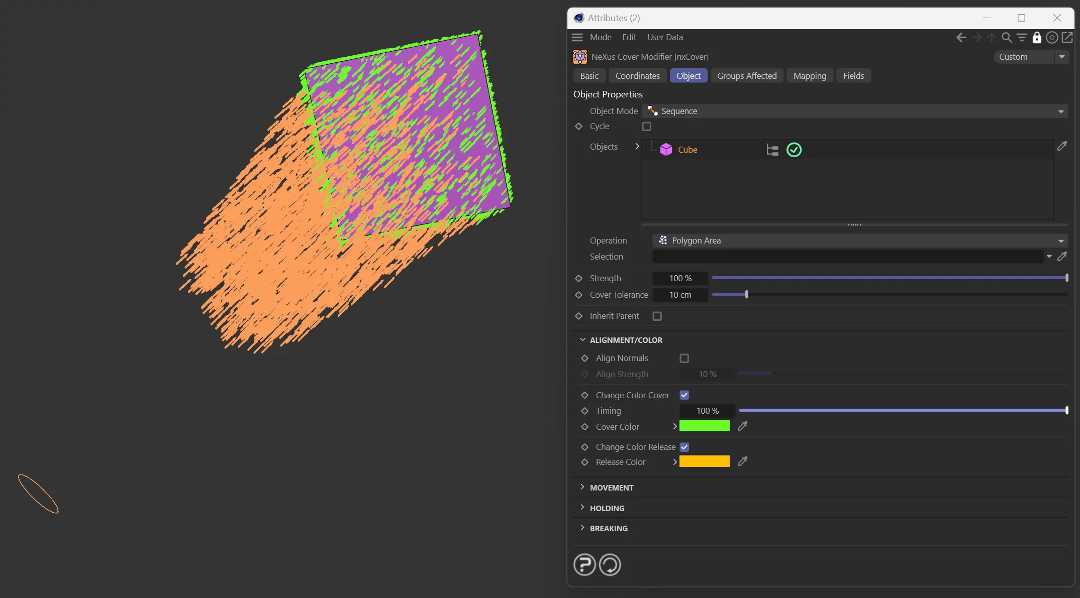The image size is (1080, 598).
Task: Click the help question mark button
Action: pyautogui.click(x=584, y=565)
